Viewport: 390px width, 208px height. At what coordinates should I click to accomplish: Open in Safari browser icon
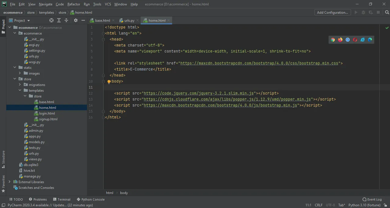[x=348, y=40]
